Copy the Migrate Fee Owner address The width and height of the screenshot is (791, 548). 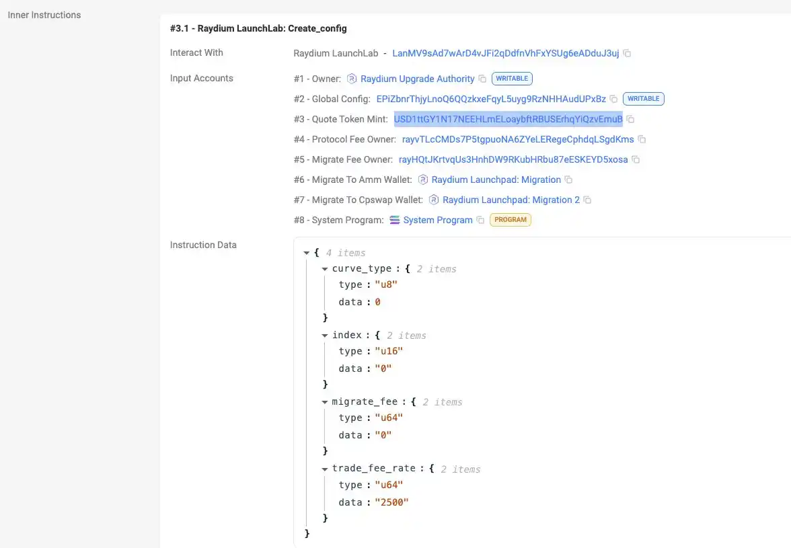pos(636,159)
